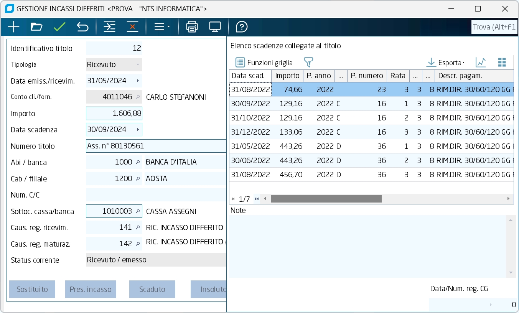This screenshot has width=519, height=313.
Task: Confirm with the green checkmark icon
Action: [59, 27]
